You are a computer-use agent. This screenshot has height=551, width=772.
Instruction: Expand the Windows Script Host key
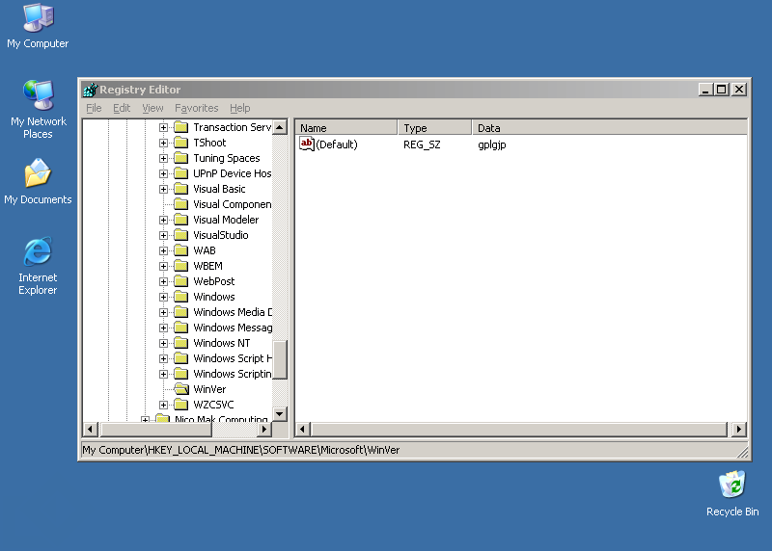pos(163,358)
